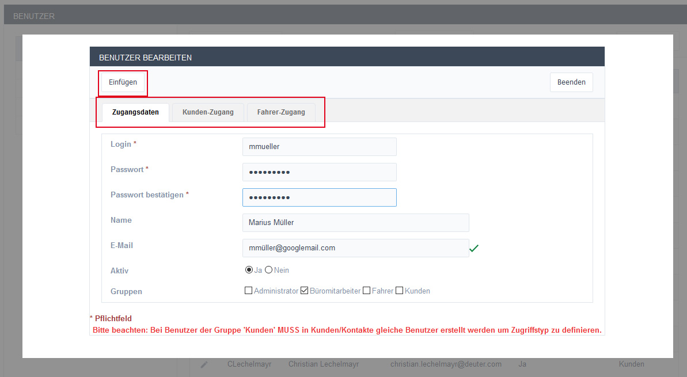Viewport: 687px width, 377px height.
Task: Click the Name field with Marius Müller
Action: (x=355, y=223)
